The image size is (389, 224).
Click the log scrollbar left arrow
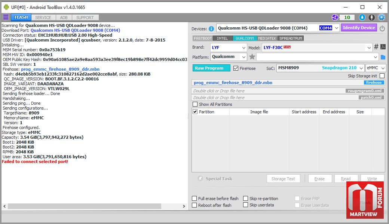[x=4, y=206]
